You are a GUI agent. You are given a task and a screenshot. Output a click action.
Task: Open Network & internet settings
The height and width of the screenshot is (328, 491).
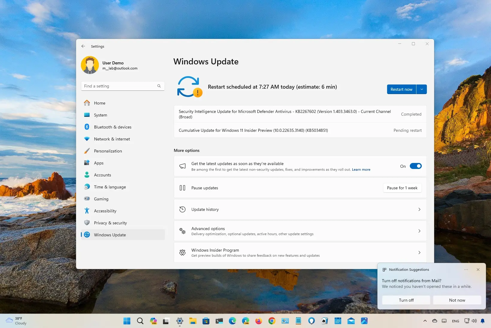tap(123, 139)
